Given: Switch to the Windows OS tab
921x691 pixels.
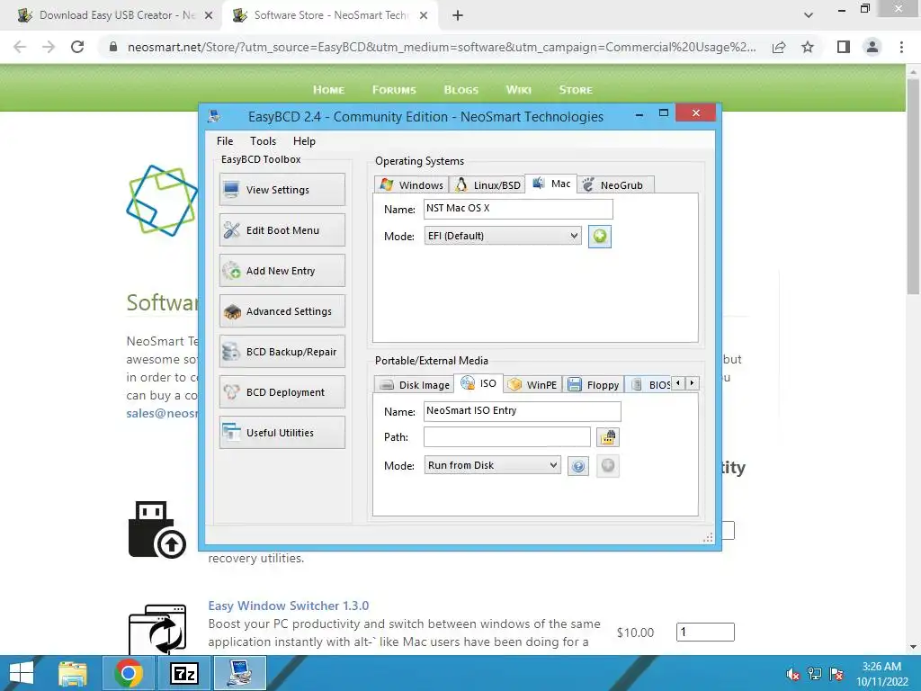Looking at the screenshot, I should pyautogui.click(x=411, y=185).
